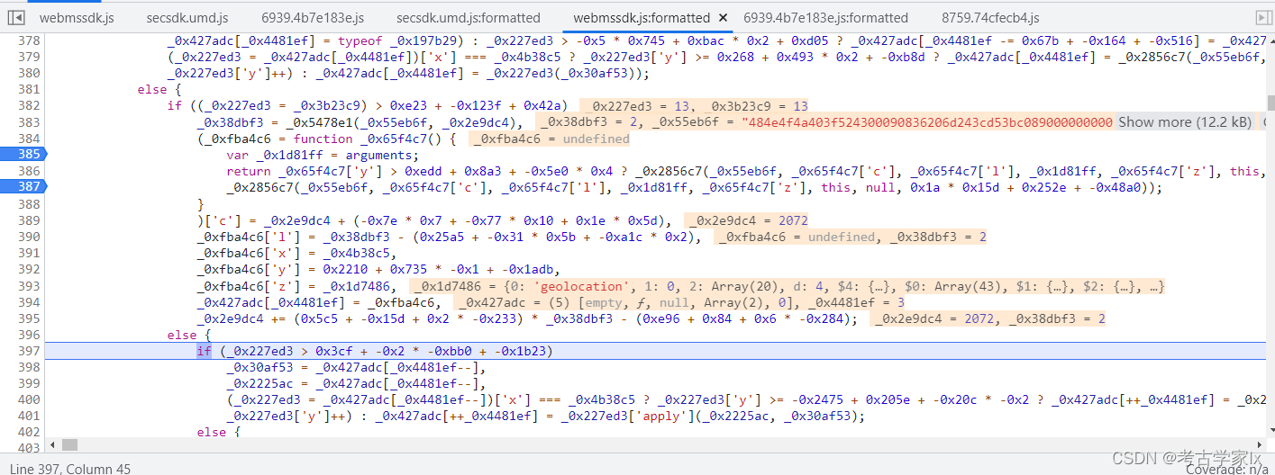This screenshot has width=1275, height=475.
Task: Click line number 378 in the gutter
Action: [x=29, y=40]
